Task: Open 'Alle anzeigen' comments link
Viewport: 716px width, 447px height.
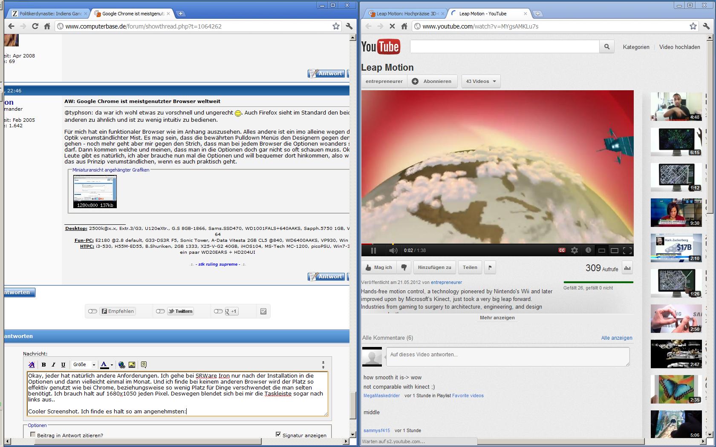Action: pos(617,338)
